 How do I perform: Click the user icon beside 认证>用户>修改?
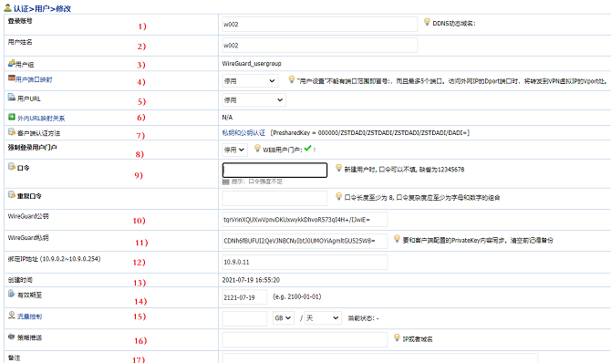[7, 7]
